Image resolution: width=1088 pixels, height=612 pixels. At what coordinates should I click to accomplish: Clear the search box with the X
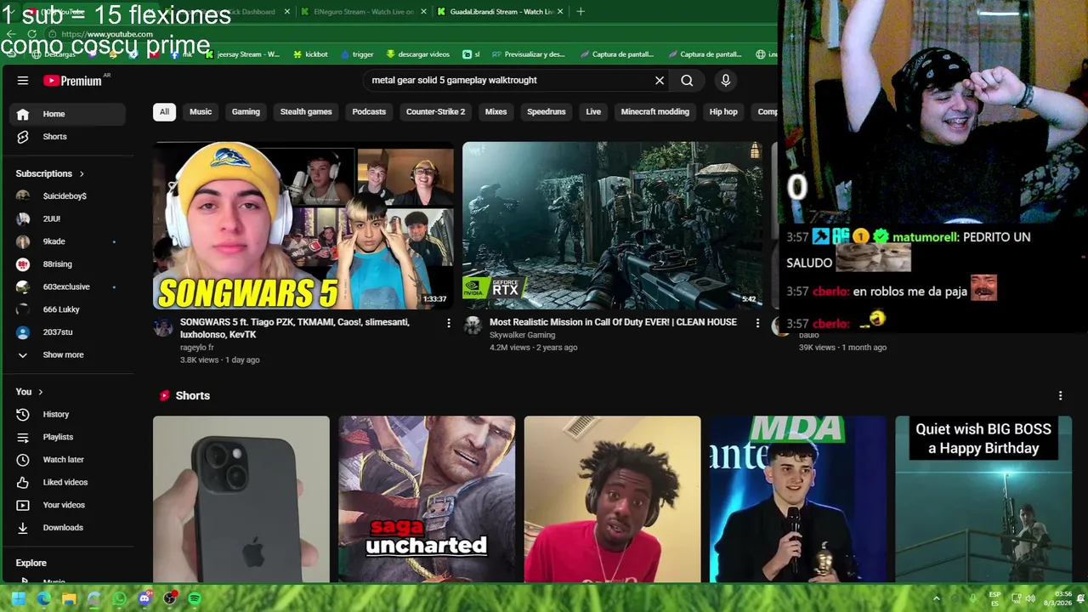click(660, 81)
